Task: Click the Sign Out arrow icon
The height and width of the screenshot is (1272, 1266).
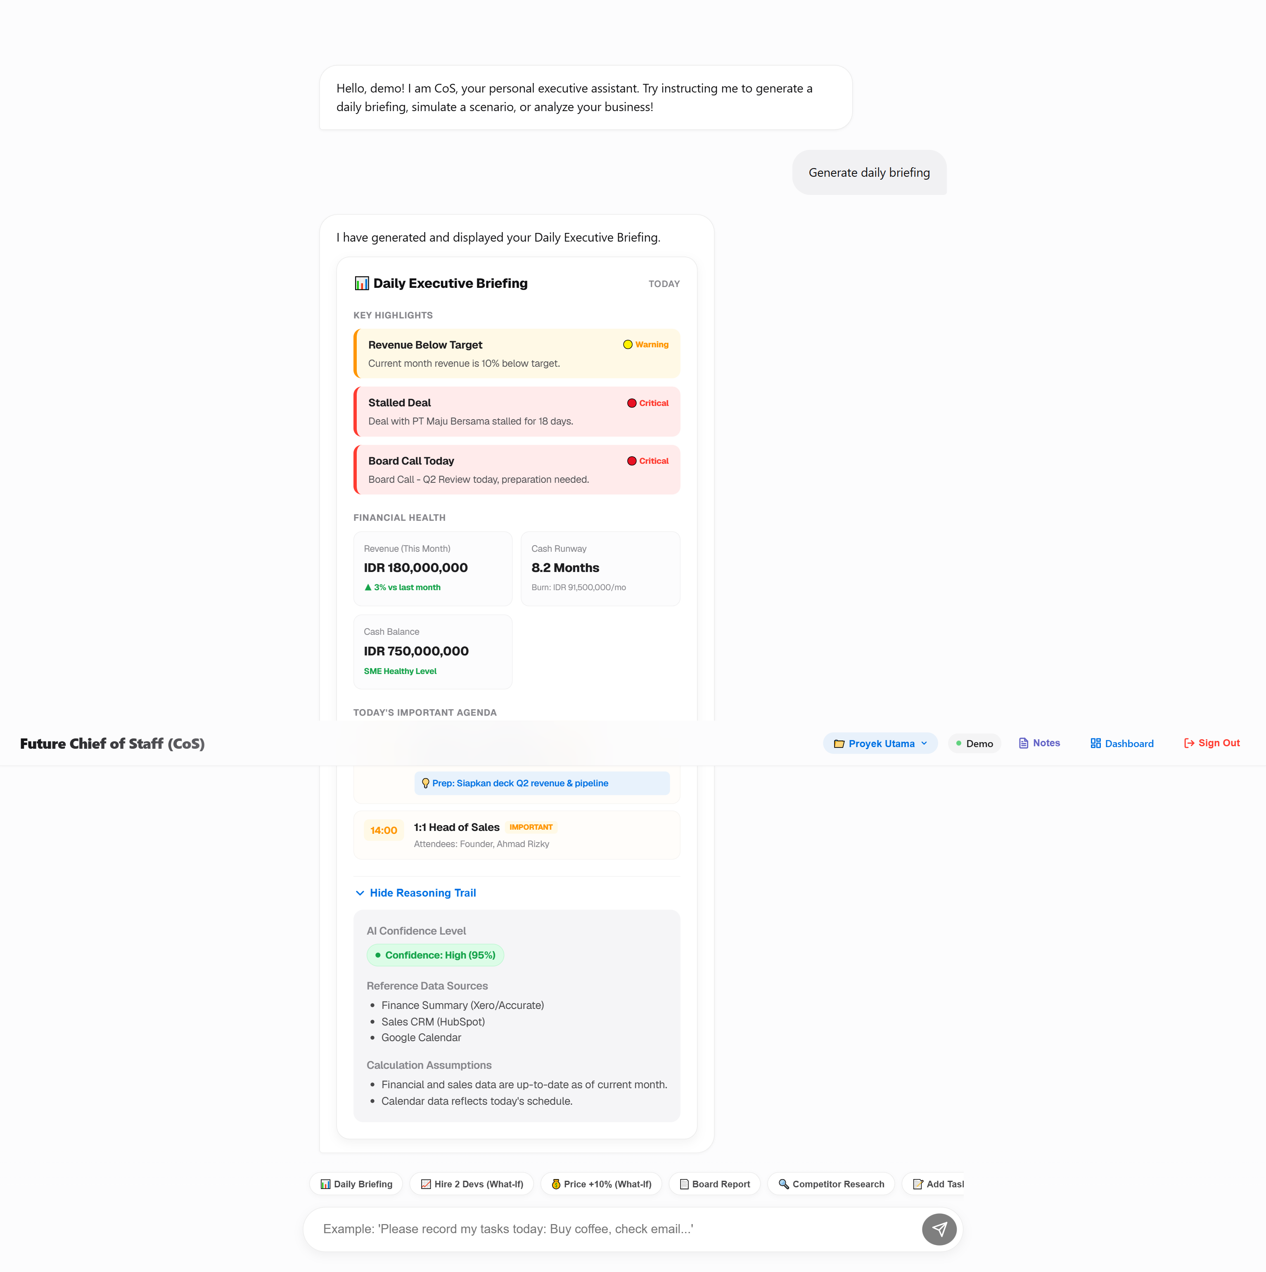Action: (1189, 743)
